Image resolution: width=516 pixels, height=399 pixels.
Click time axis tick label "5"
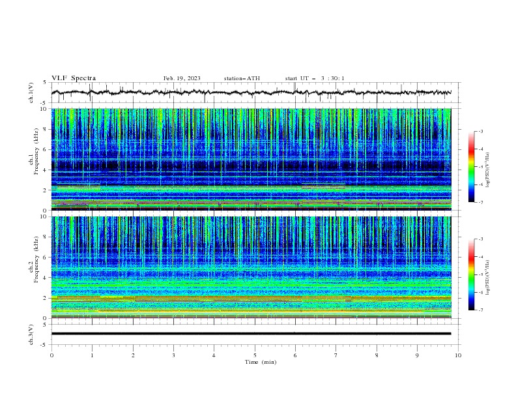click(x=255, y=355)
